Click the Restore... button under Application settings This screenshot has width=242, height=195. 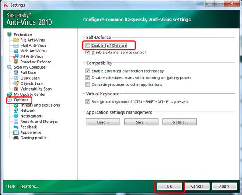[x=179, y=122]
